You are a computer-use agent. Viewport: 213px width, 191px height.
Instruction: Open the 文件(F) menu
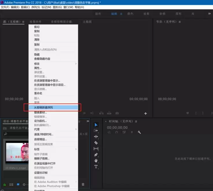pos(5,7)
